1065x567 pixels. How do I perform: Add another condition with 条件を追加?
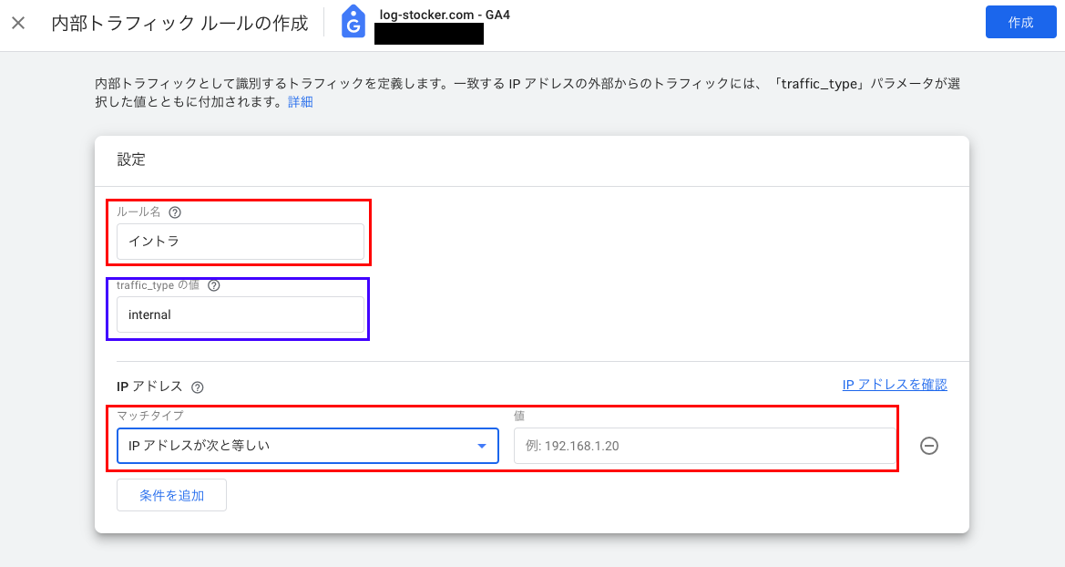pyautogui.click(x=172, y=496)
